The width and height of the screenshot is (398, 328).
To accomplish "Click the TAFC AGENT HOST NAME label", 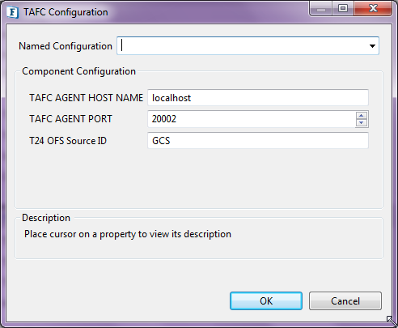I will (x=86, y=98).
